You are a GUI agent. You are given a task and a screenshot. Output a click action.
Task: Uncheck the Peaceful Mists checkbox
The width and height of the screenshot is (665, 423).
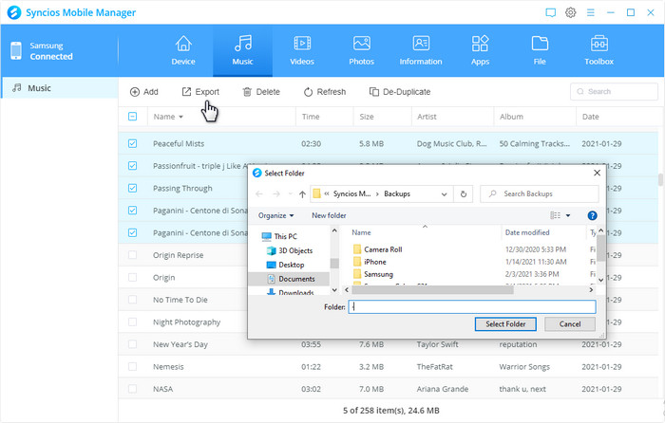[132, 143]
